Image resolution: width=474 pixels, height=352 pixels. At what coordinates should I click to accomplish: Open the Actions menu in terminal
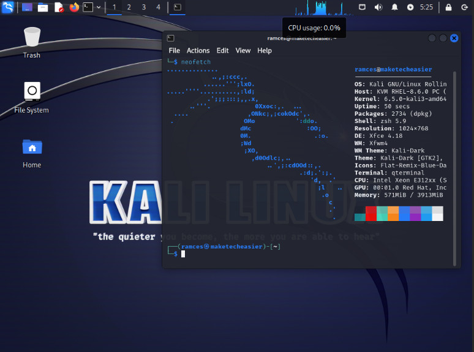click(198, 50)
